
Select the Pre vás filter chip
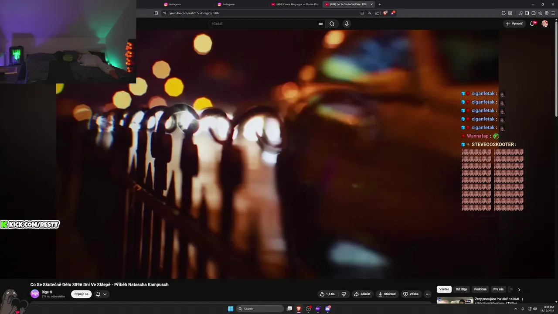(498, 289)
